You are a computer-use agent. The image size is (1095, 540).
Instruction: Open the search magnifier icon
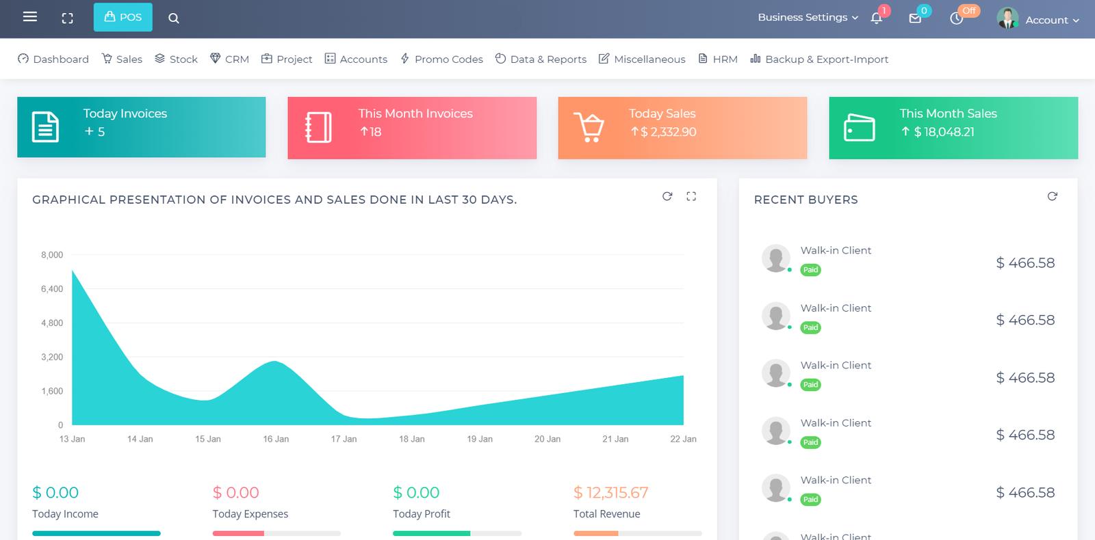[174, 18]
